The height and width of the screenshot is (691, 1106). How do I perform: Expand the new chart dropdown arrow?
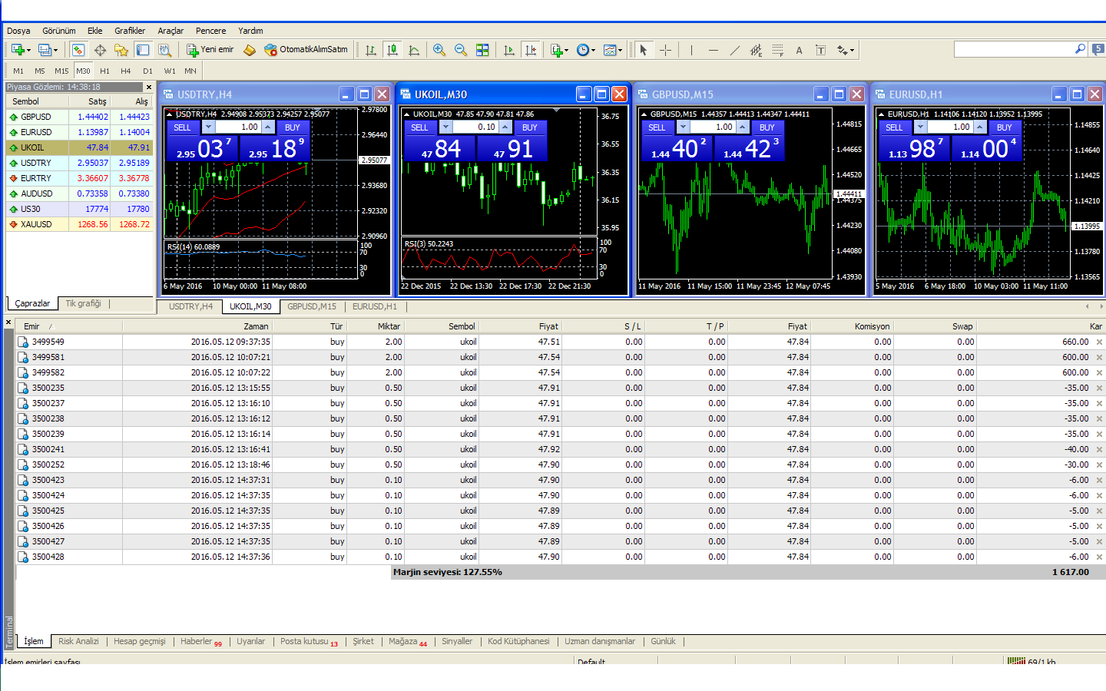click(29, 51)
